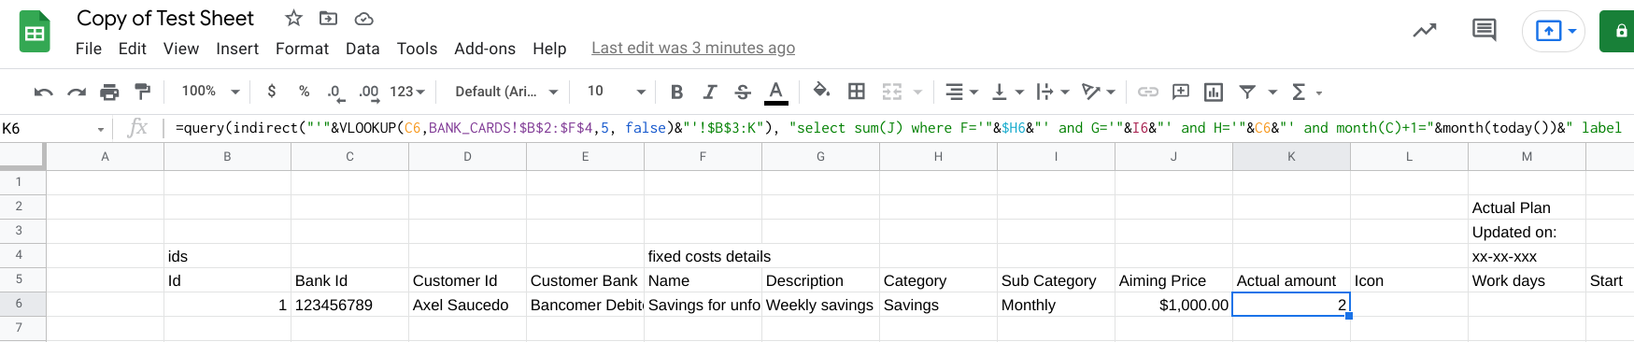Open the Help menu
Screen dimensions: 1634x342
(549, 49)
